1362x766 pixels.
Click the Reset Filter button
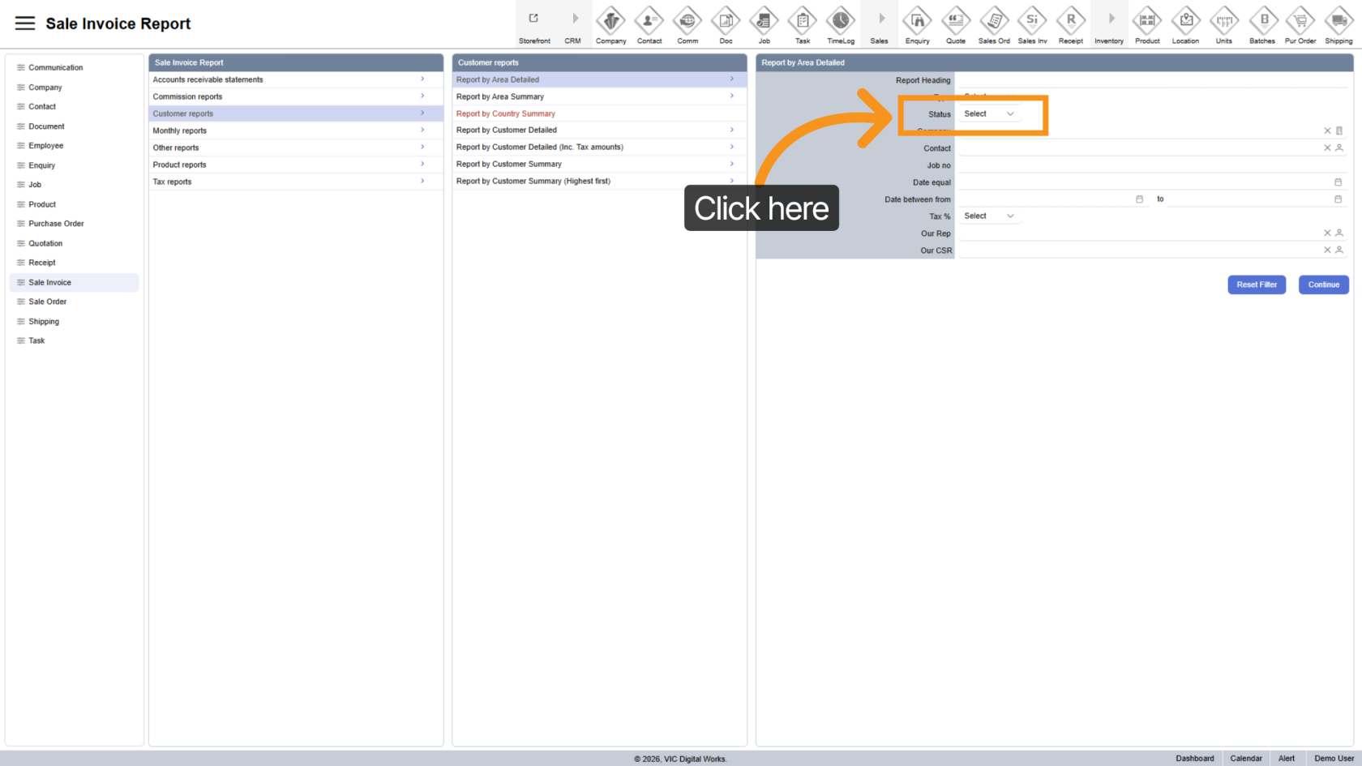1256,285
